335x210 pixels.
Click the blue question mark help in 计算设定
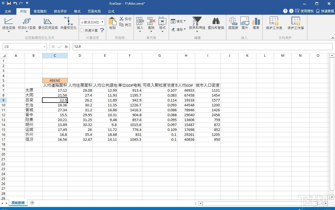click(x=102, y=30)
